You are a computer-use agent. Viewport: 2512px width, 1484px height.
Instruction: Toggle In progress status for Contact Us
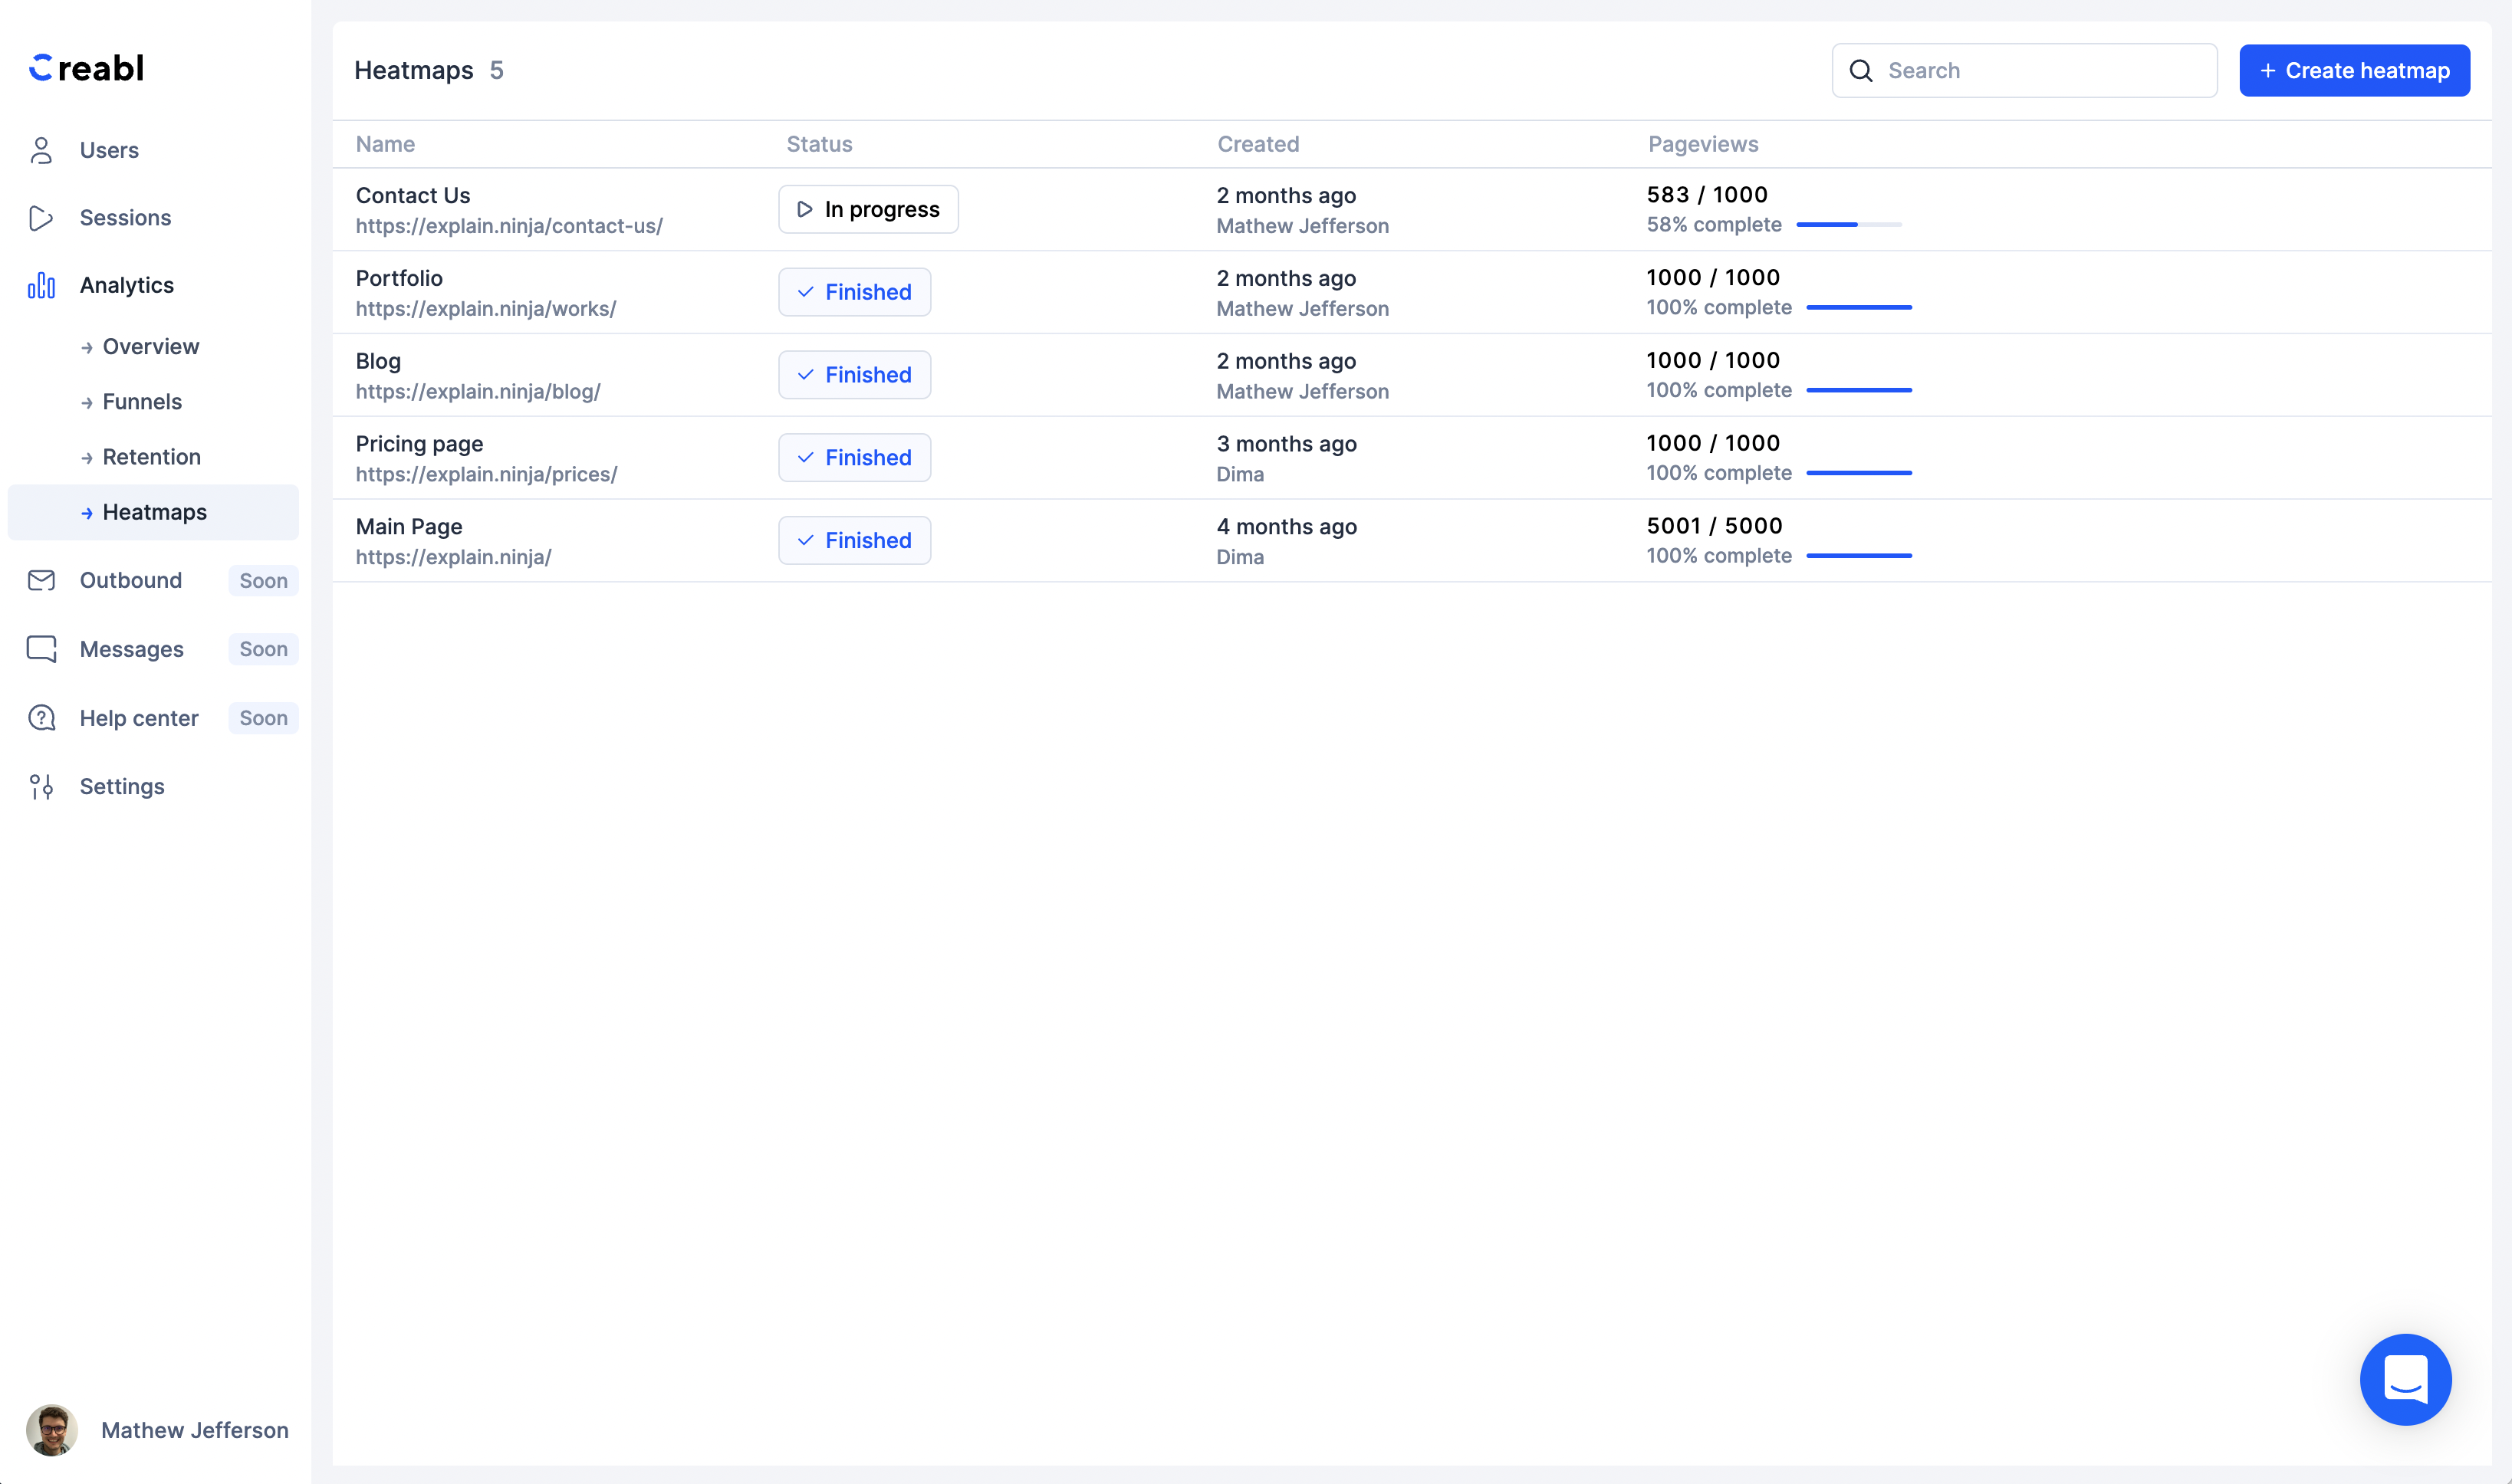[x=867, y=209]
